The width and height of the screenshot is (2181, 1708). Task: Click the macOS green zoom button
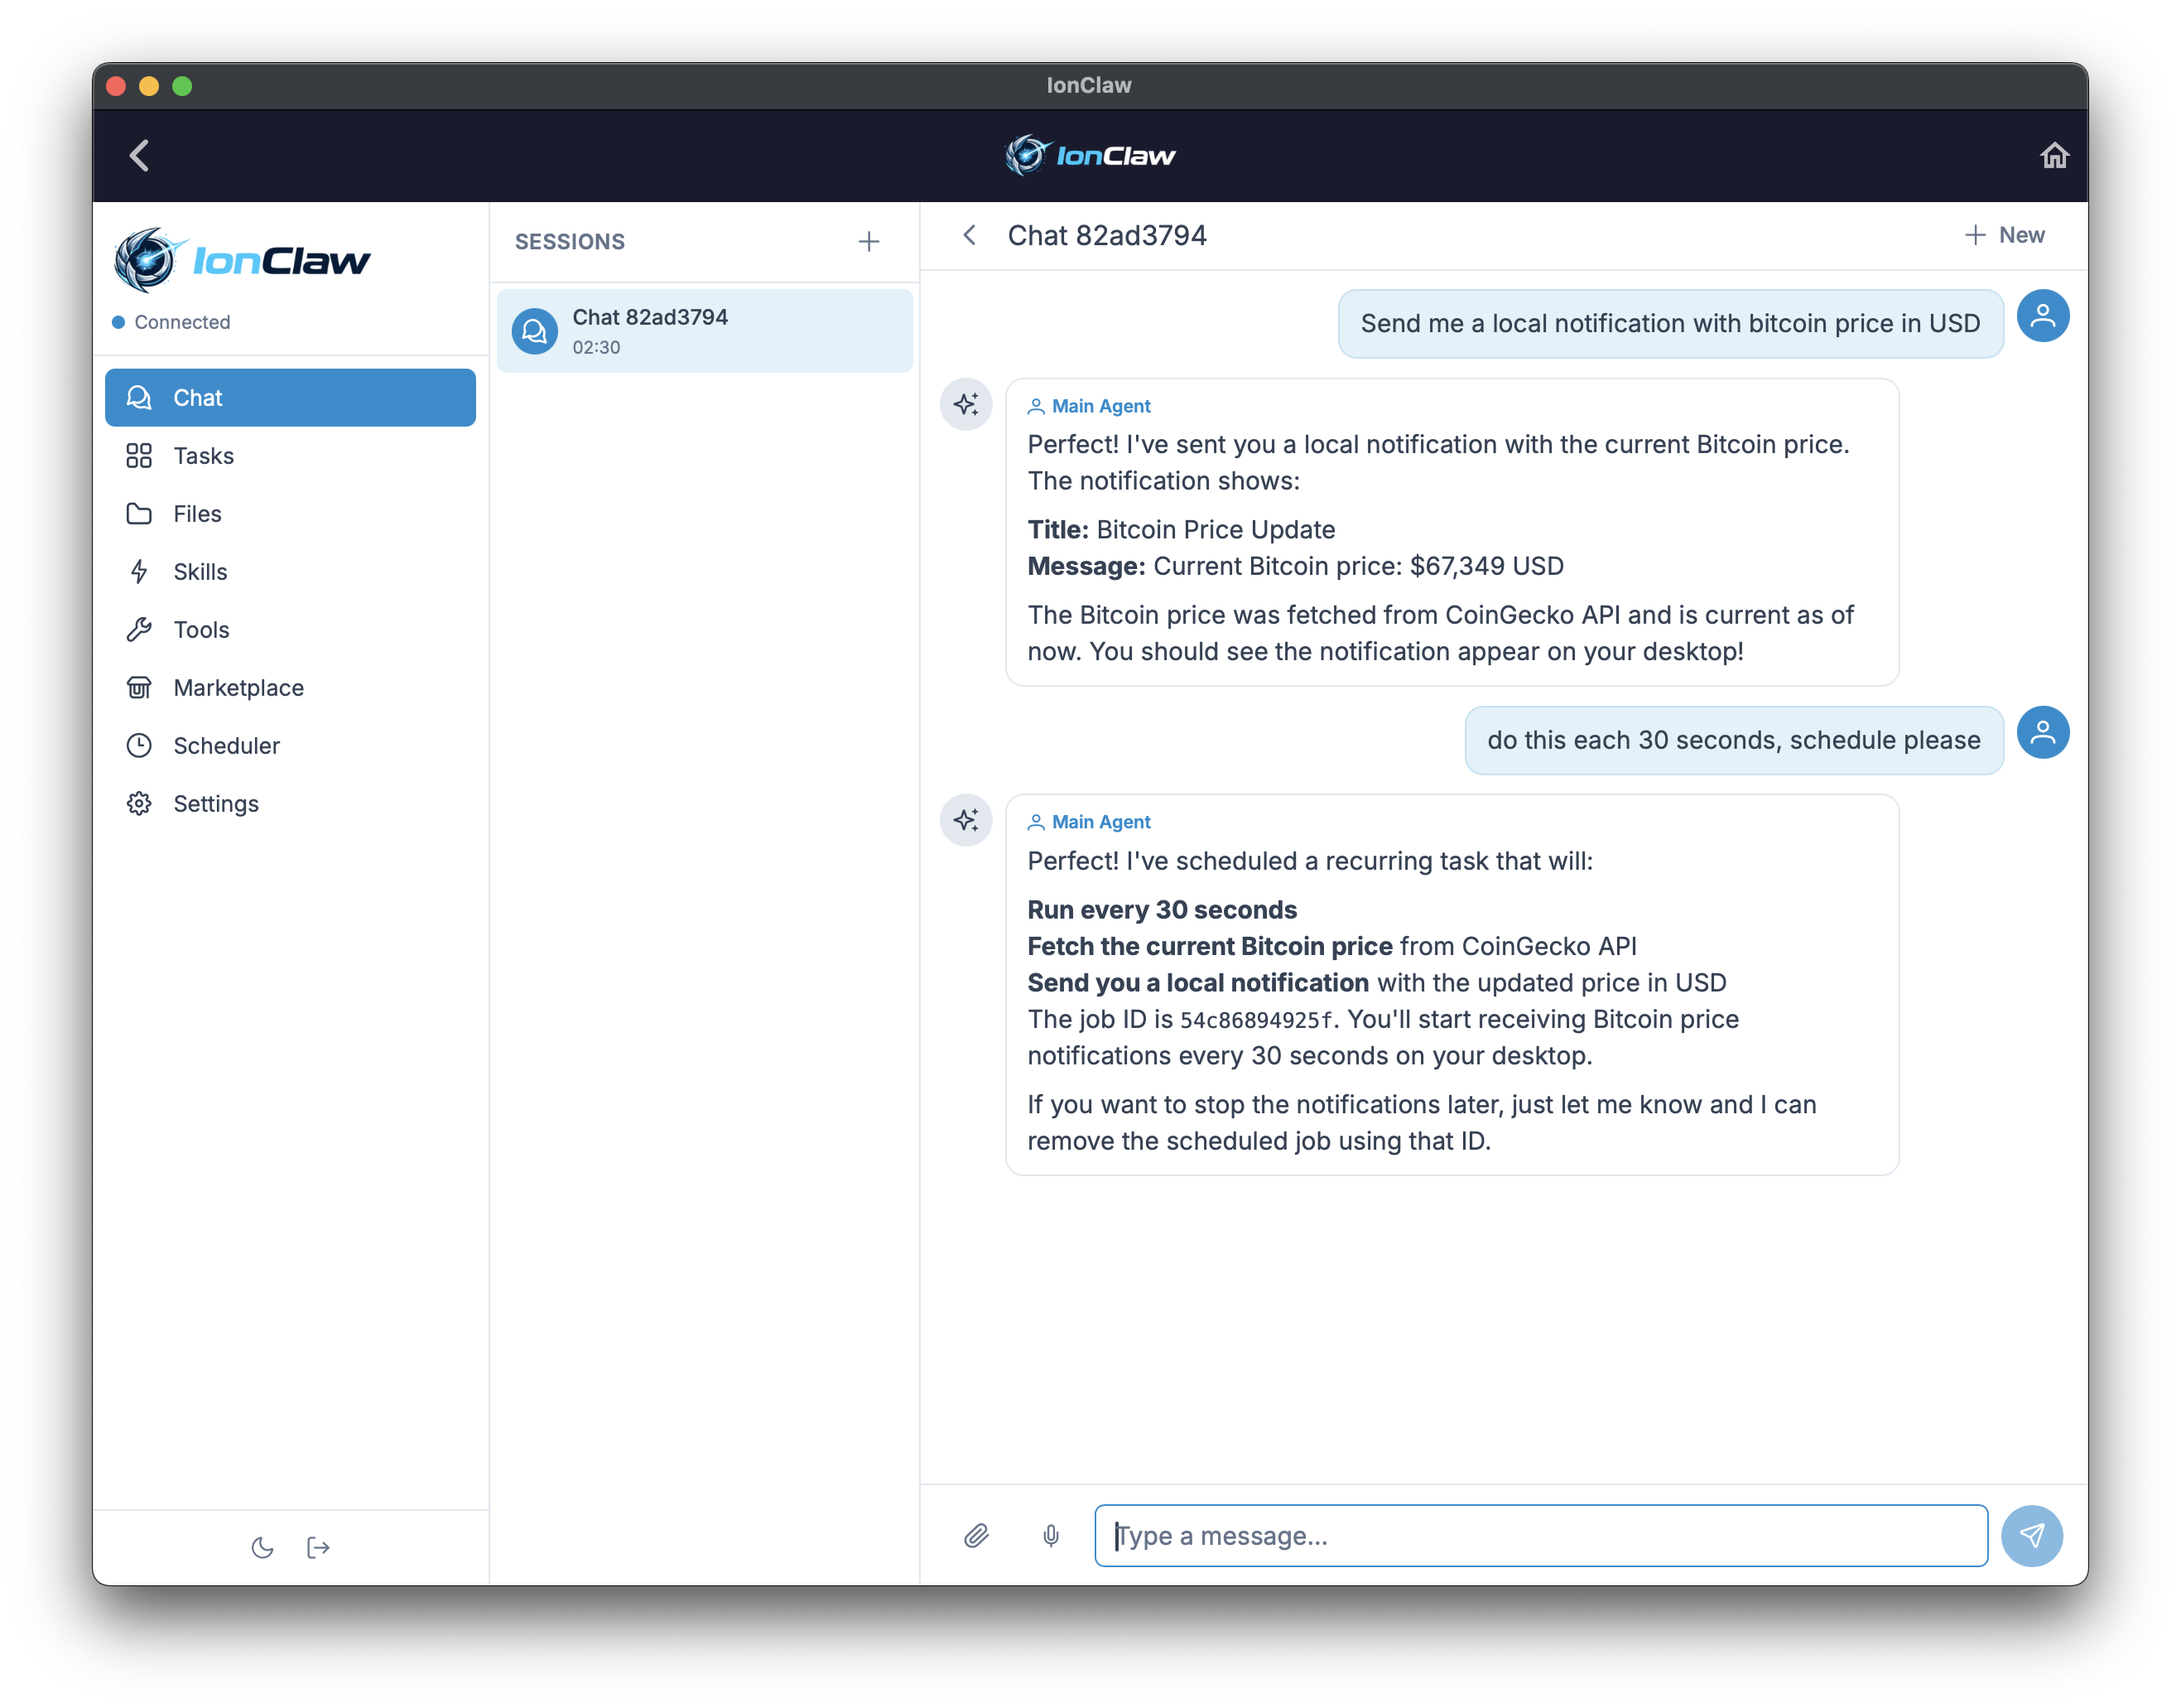[182, 86]
